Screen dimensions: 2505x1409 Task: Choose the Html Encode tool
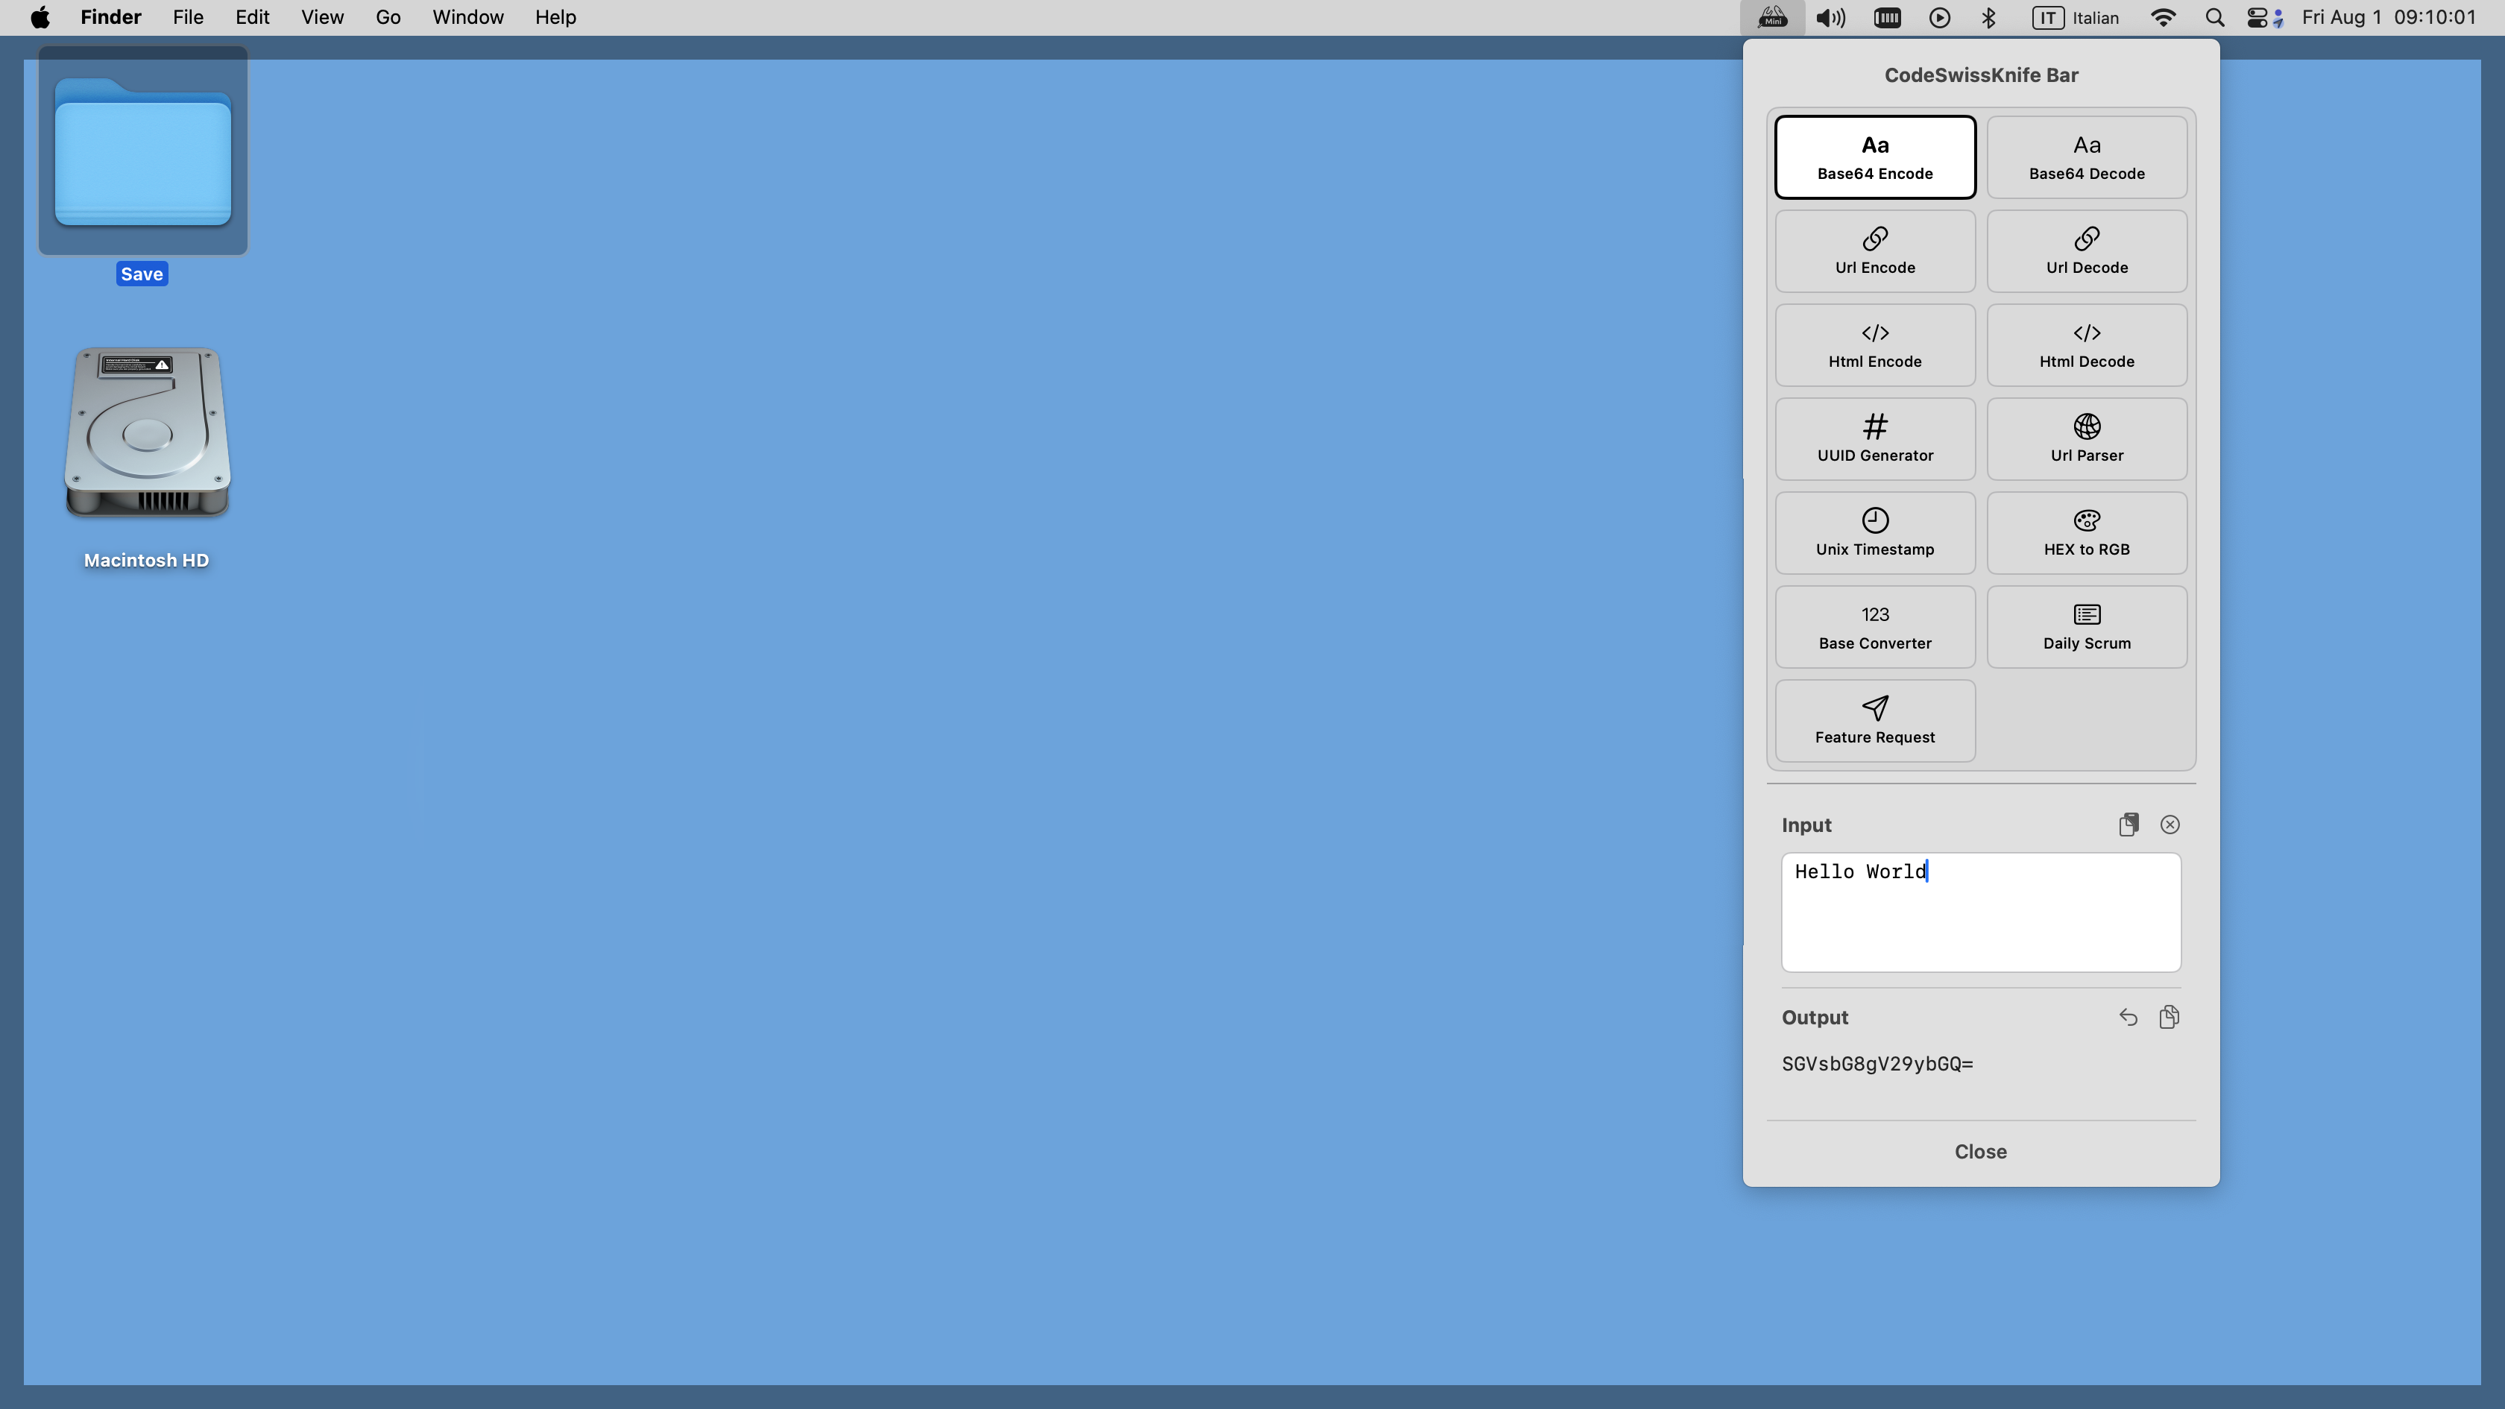click(1875, 345)
